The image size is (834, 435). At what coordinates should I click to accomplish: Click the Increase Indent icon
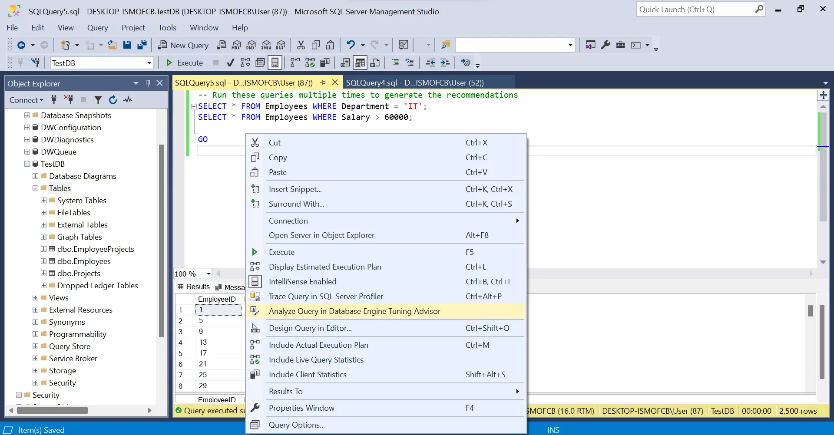click(445, 63)
